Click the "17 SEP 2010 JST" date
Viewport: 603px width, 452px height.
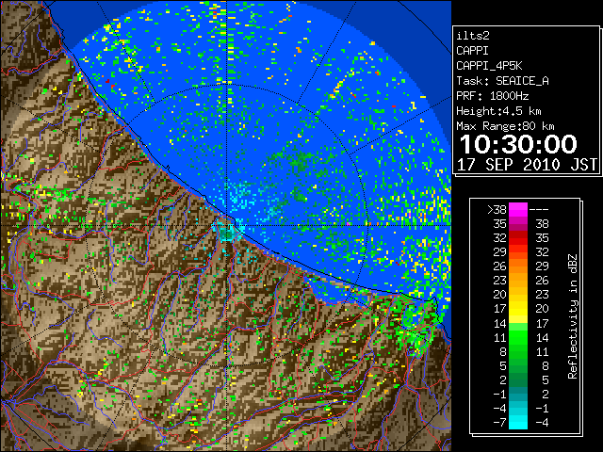527,165
